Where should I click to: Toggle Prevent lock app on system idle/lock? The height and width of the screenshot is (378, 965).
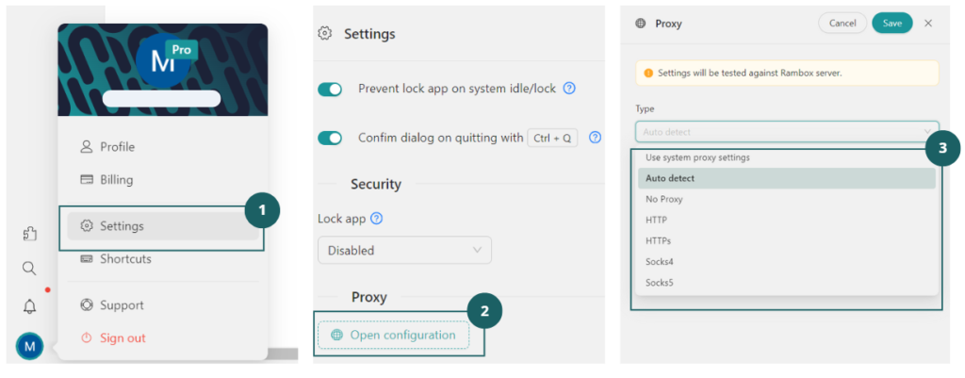click(330, 90)
